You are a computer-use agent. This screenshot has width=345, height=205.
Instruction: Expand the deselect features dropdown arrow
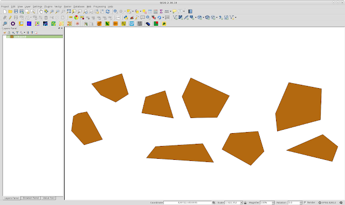(141, 11)
